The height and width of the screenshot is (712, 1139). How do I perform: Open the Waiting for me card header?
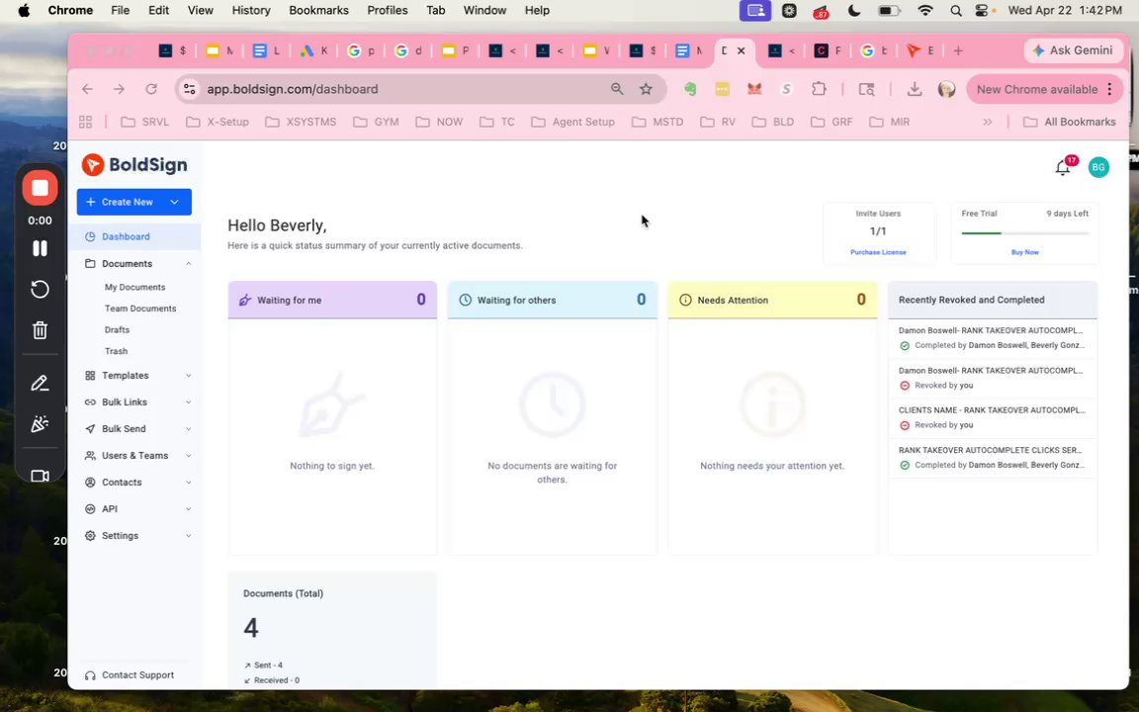(x=332, y=300)
